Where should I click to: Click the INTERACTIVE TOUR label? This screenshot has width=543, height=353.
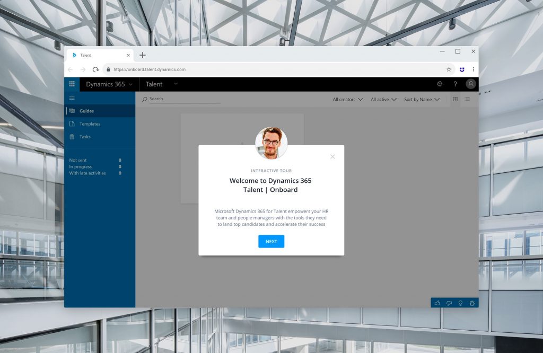pos(271,171)
